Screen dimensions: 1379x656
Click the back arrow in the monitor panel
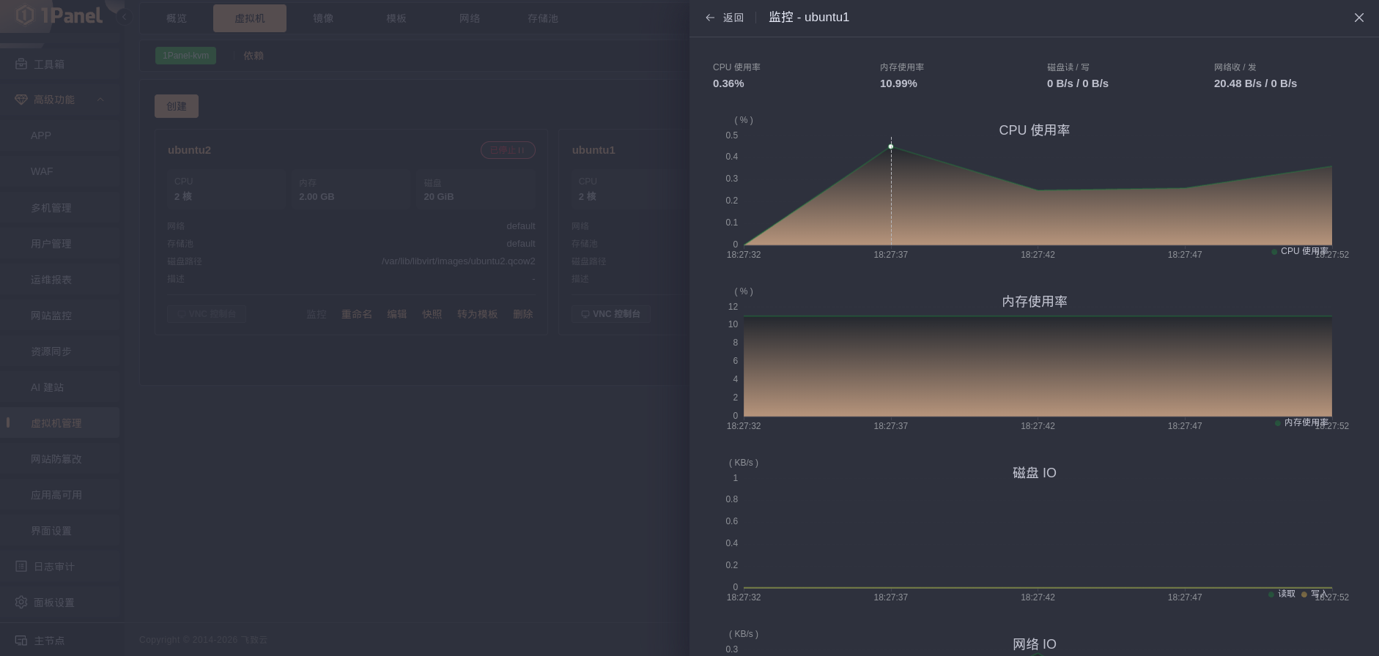(x=709, y=18)
